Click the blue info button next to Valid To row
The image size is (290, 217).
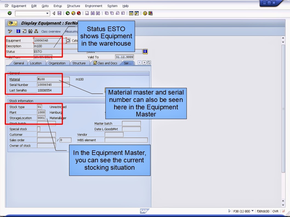pos(145,51)
